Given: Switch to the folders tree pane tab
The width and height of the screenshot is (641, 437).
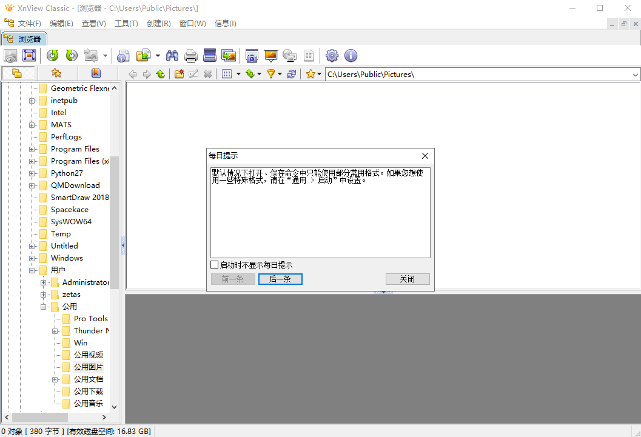Looking at the screenshot, I should tap(18, 73).
